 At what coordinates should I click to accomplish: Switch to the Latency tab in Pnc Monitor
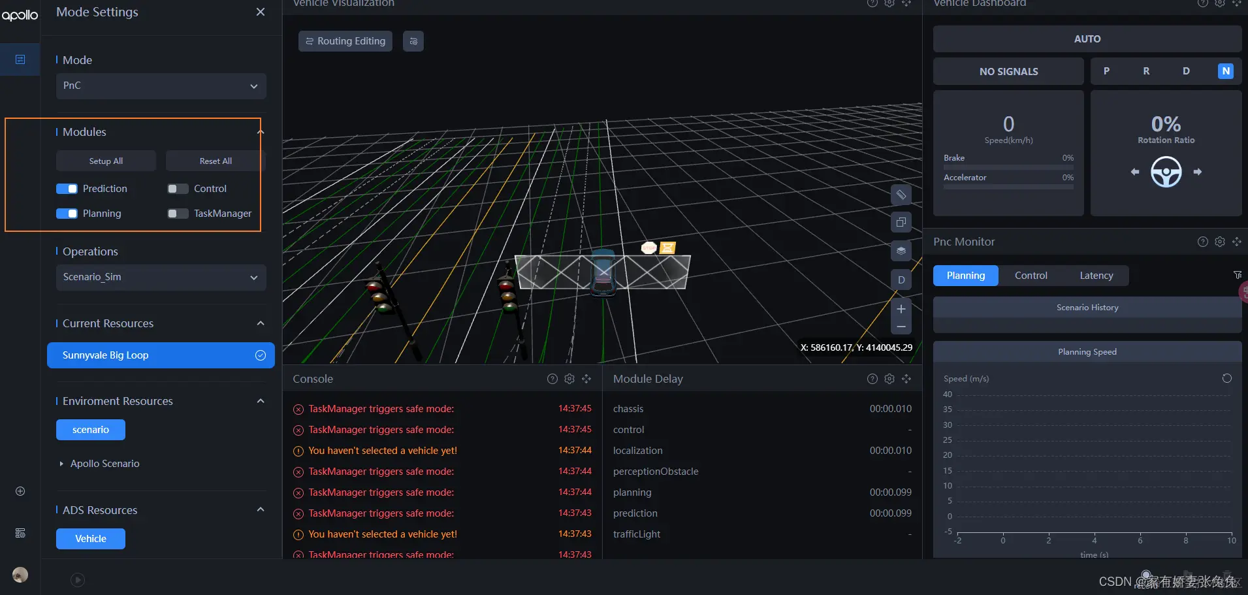click(1096, 276)
